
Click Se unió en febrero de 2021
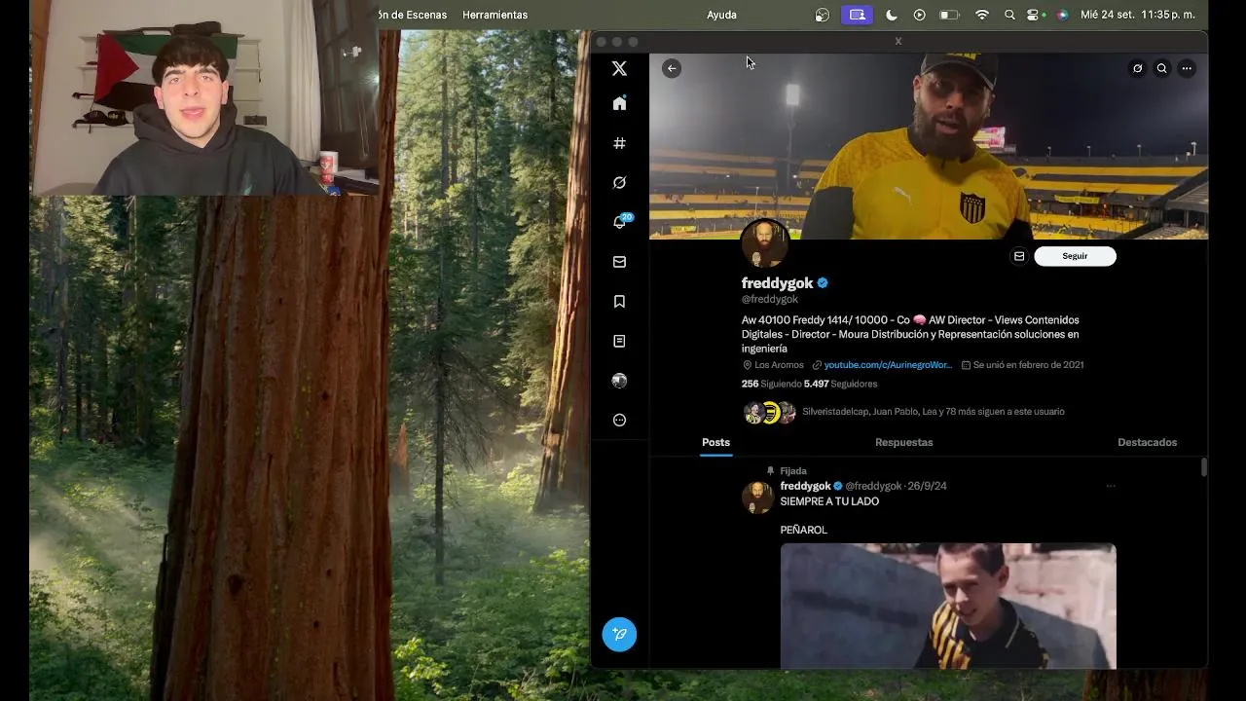pos(1028,365)
